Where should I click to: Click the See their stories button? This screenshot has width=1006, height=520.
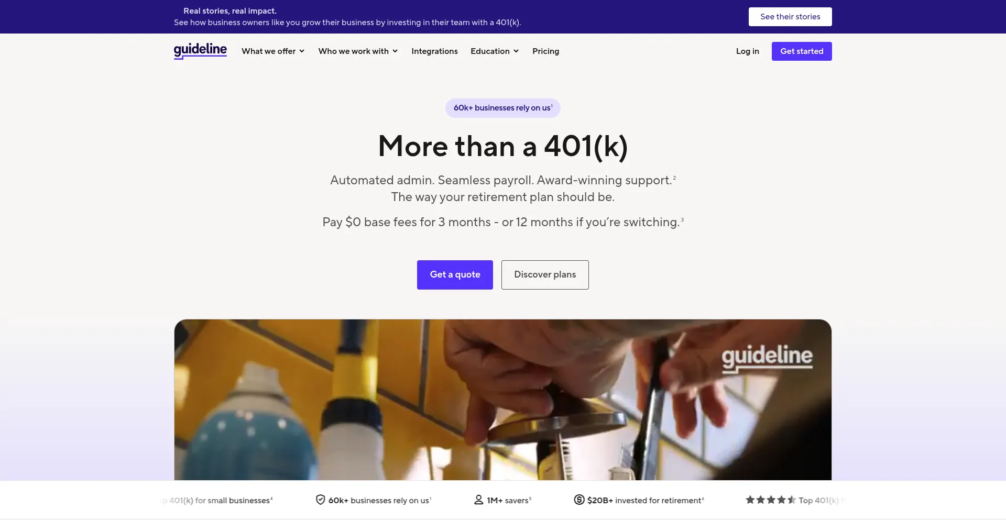tap(790, 17)
